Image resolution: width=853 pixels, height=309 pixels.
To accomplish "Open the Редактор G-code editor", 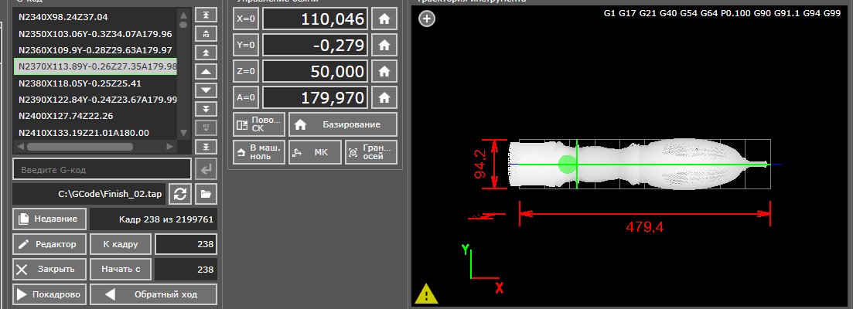I will point(49,244).
